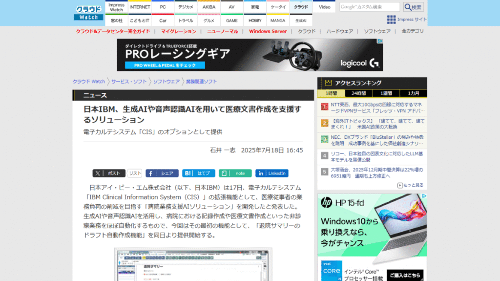500x281 pixels.
Task: Open the Video site tab
Action: click(324, 7)
